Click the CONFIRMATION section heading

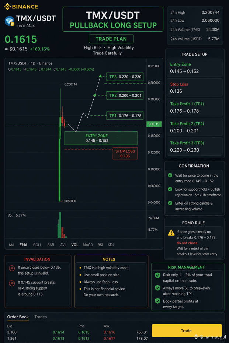194,166
